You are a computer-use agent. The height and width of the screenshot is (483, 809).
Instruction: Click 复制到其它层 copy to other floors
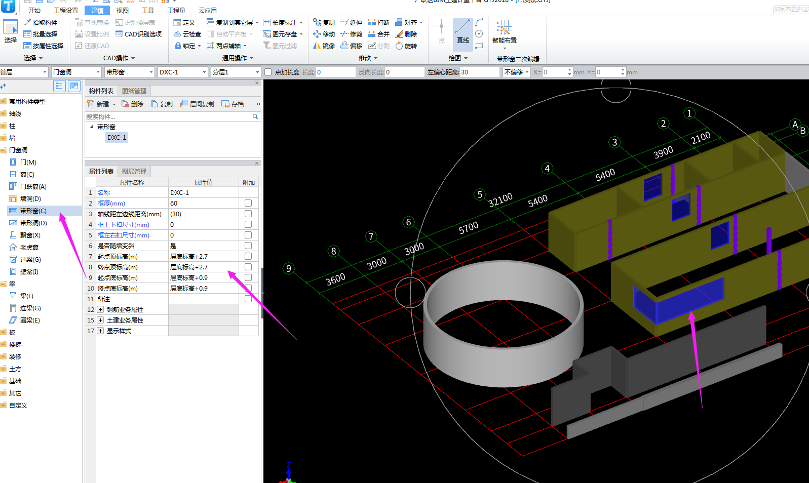click(233, 22)
